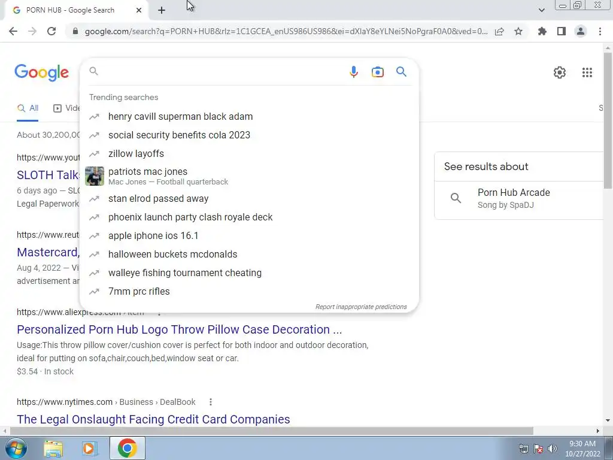This screenshot has height=460, width=613.
Task: Click the Show desktop strip on taskbar
Action: [609, 449]
